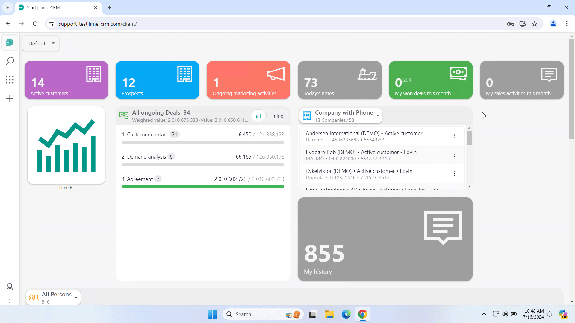This screenshot has width=575, height=323.
Task: Open My won deals this month tile
Action: pyautogui.click(x=431, y=80)
